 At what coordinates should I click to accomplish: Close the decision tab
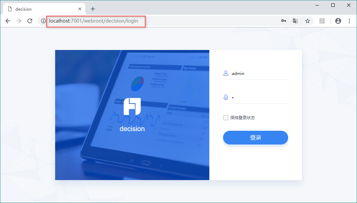pos(80,9)
